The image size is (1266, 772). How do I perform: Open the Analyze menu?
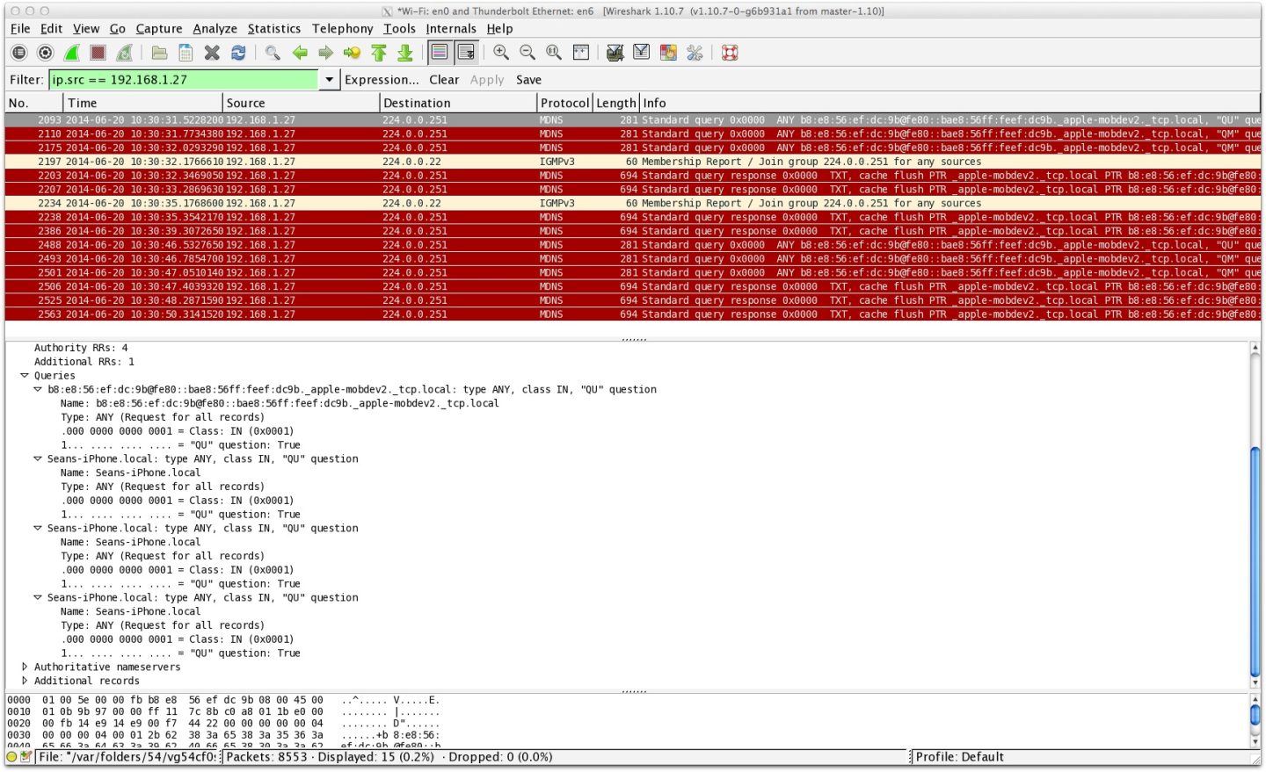[215, 29]
